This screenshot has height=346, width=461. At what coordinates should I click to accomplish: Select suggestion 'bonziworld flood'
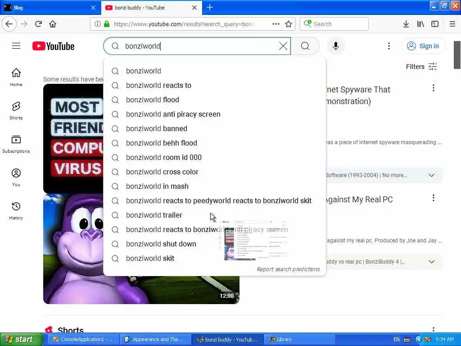point(215,100)
